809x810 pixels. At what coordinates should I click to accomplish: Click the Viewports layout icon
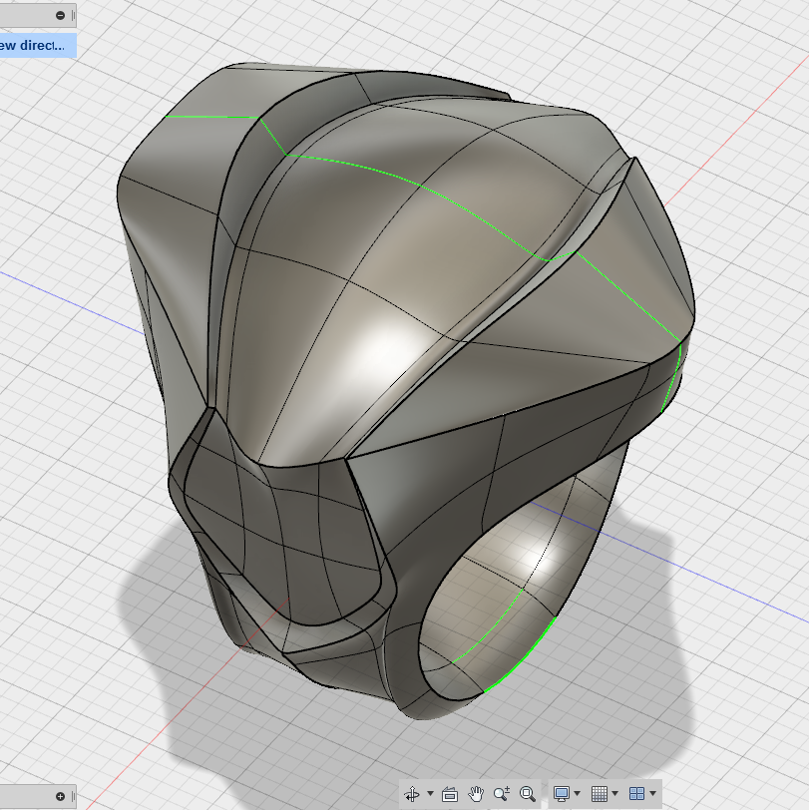point(637,793)
